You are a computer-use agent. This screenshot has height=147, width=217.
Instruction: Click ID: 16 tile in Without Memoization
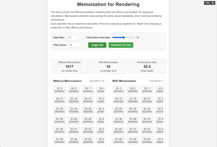[x=73, y=100]
